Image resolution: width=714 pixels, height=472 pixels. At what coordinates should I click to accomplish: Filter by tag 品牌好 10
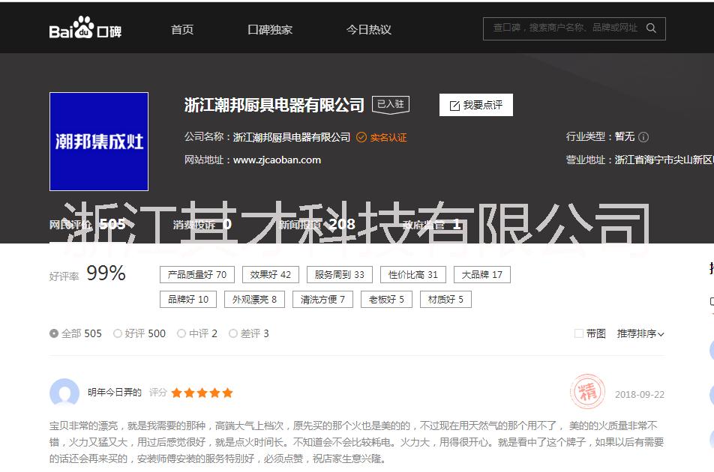point(188,299)
